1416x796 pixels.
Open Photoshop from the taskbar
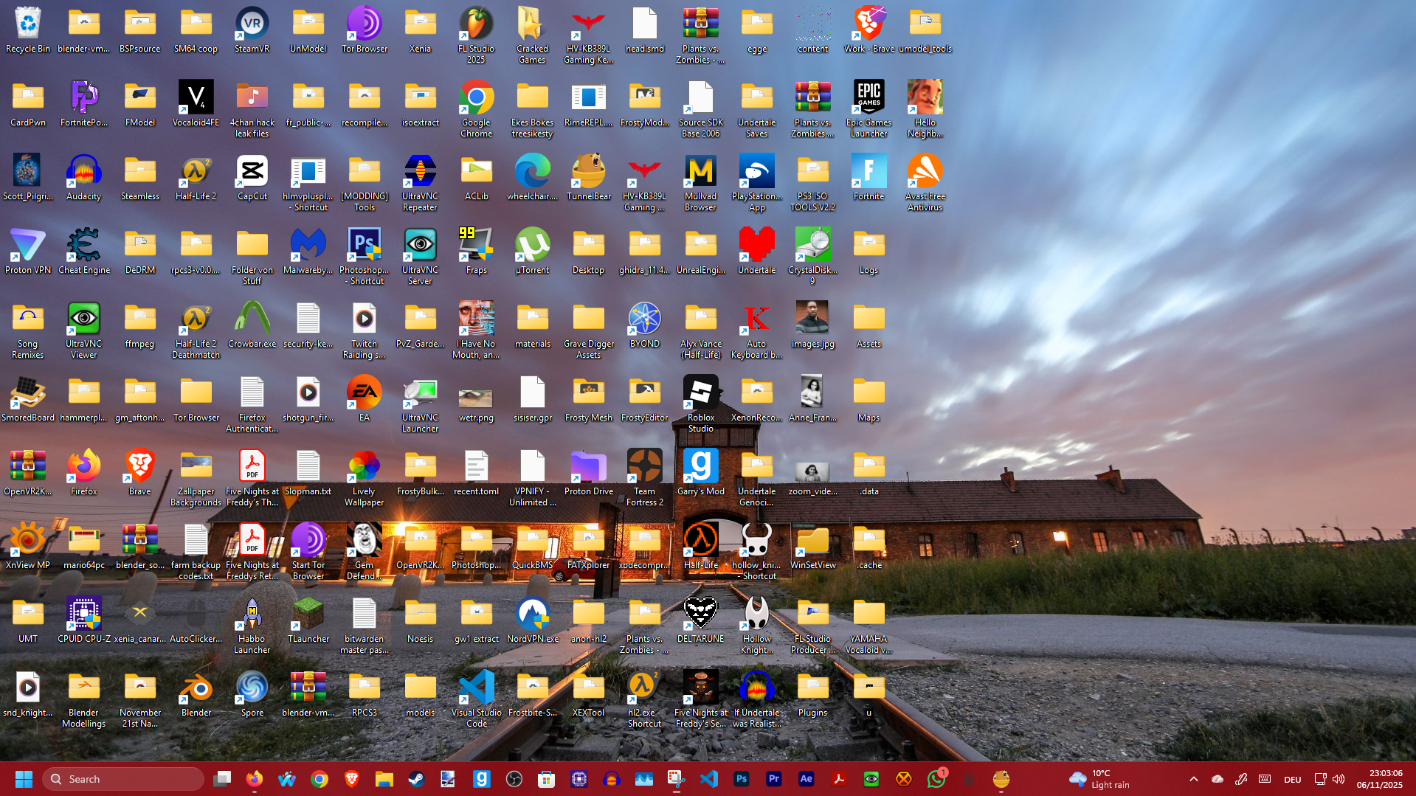(x=741, y=779)
